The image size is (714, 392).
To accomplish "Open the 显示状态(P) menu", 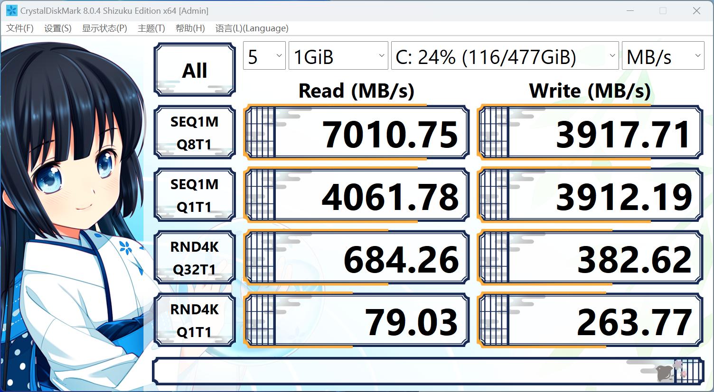I will point(103,28).
